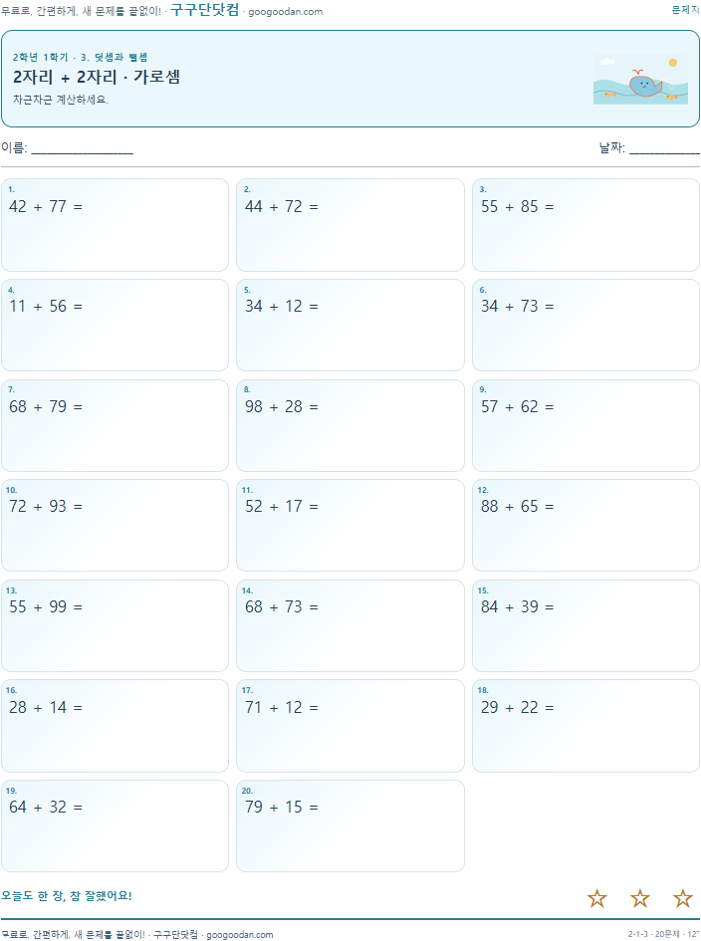This screenshot has width=701, height=941.
Task: Click the message 오늘도 한 장, 참 잘했어요!
Action: click(66, 895)
